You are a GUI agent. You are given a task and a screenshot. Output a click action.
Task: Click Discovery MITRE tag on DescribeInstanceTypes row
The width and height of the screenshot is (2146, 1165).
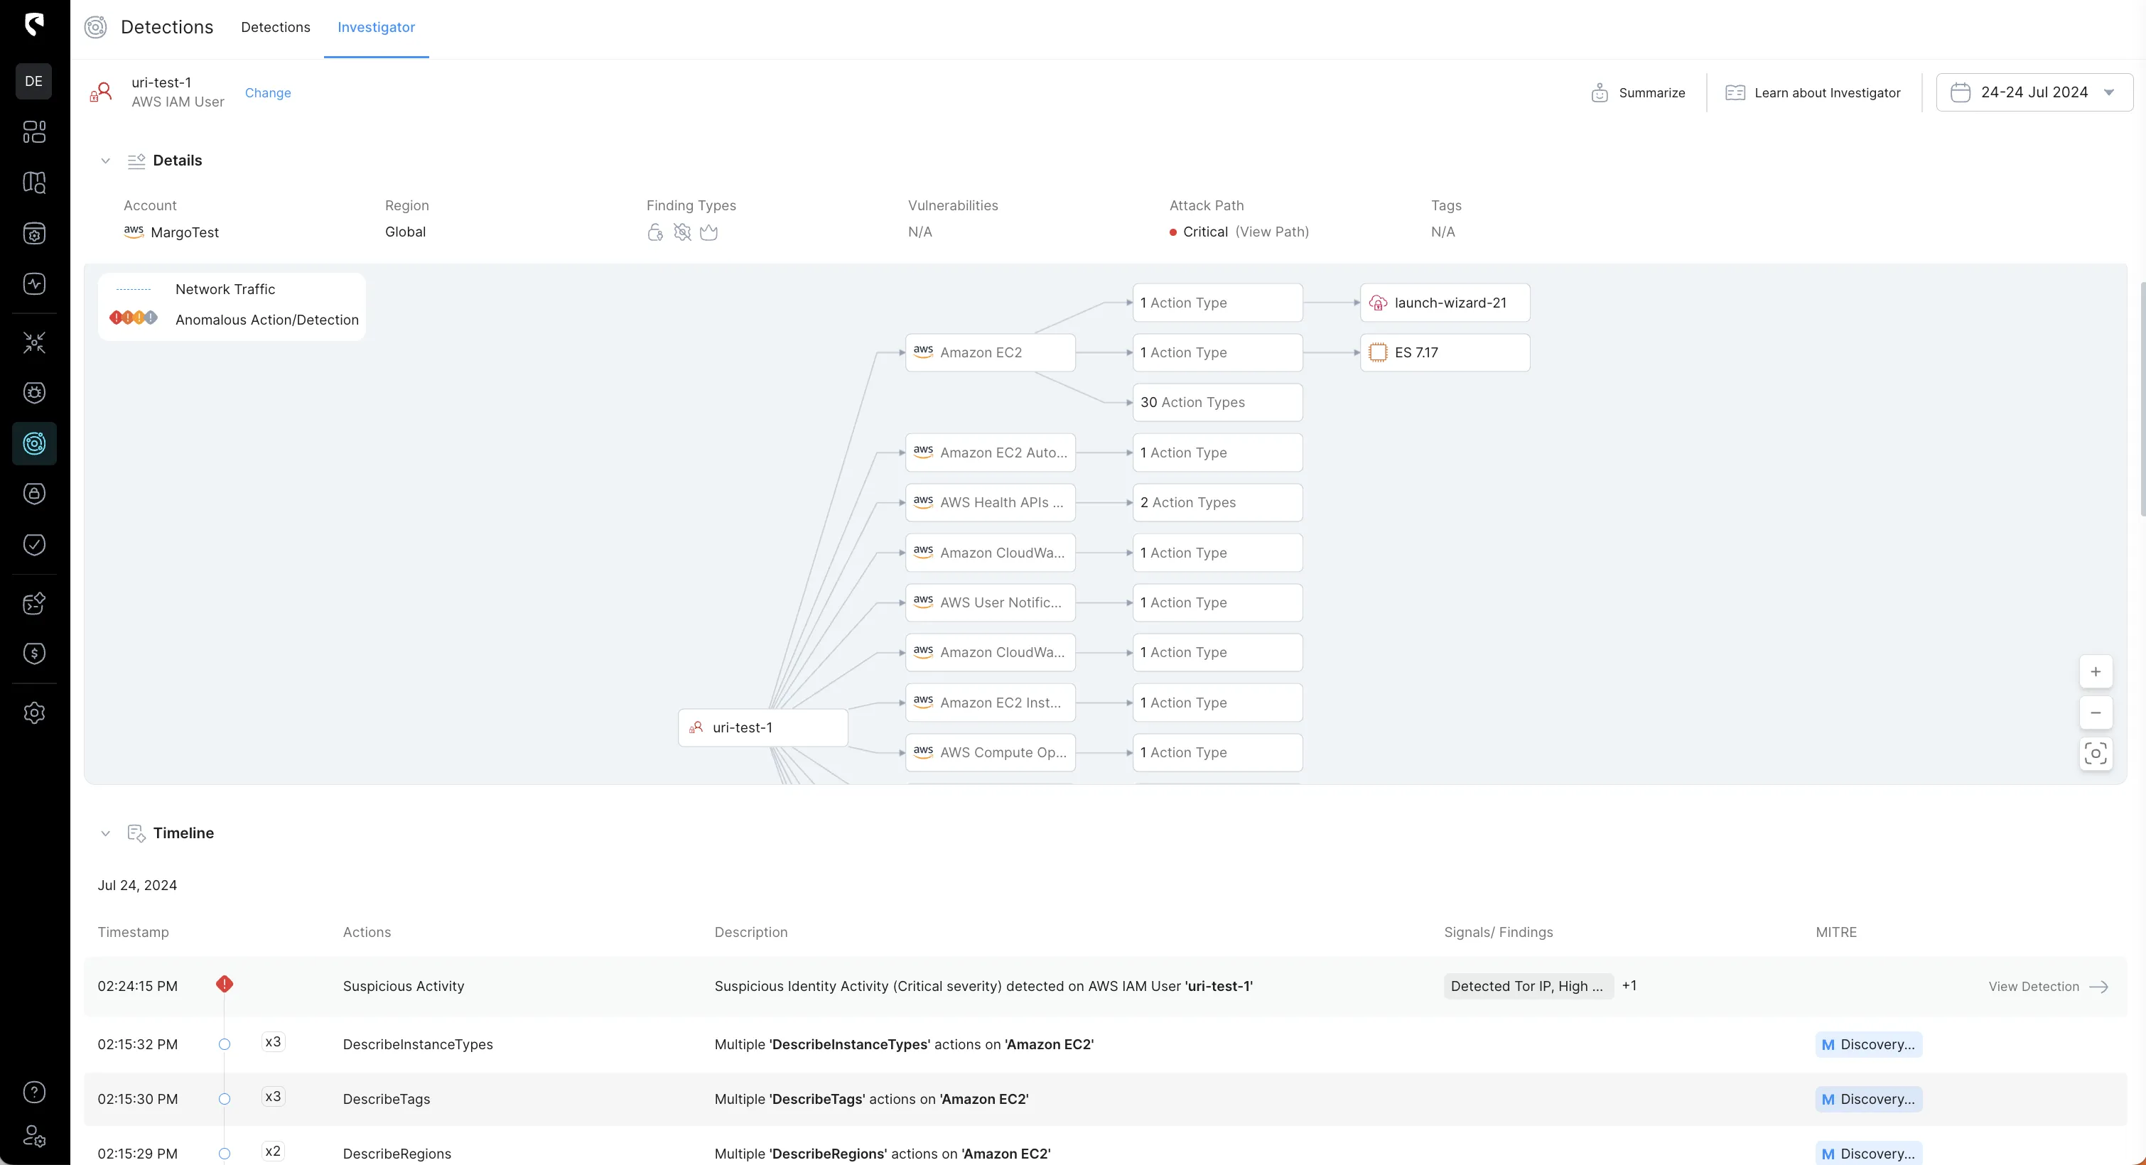(x=1869, y=1044)
